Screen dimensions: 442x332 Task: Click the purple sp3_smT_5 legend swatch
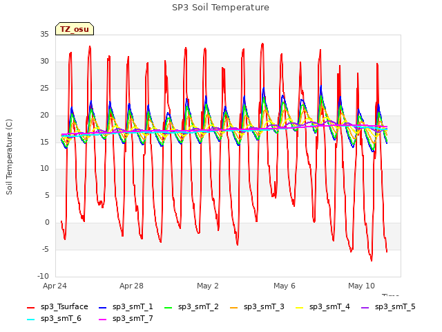tap(365, 307)
